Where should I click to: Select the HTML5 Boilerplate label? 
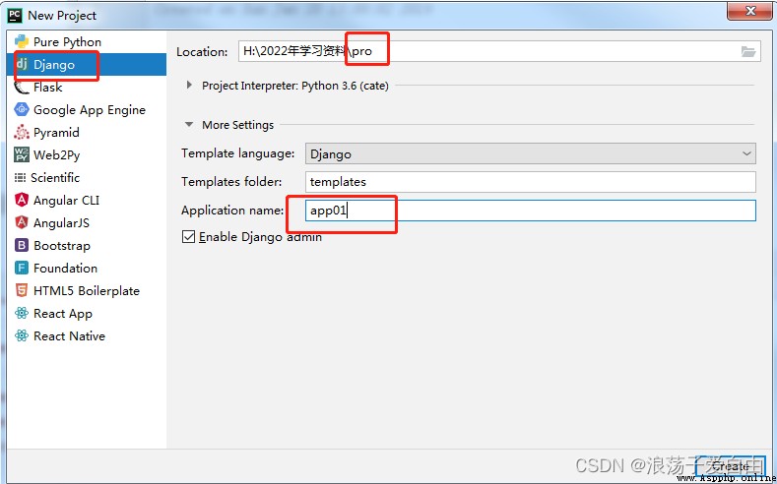(87, 290)
